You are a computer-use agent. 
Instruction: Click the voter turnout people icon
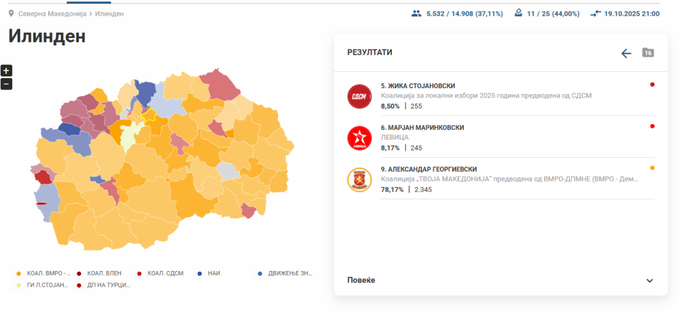point(416,14)
